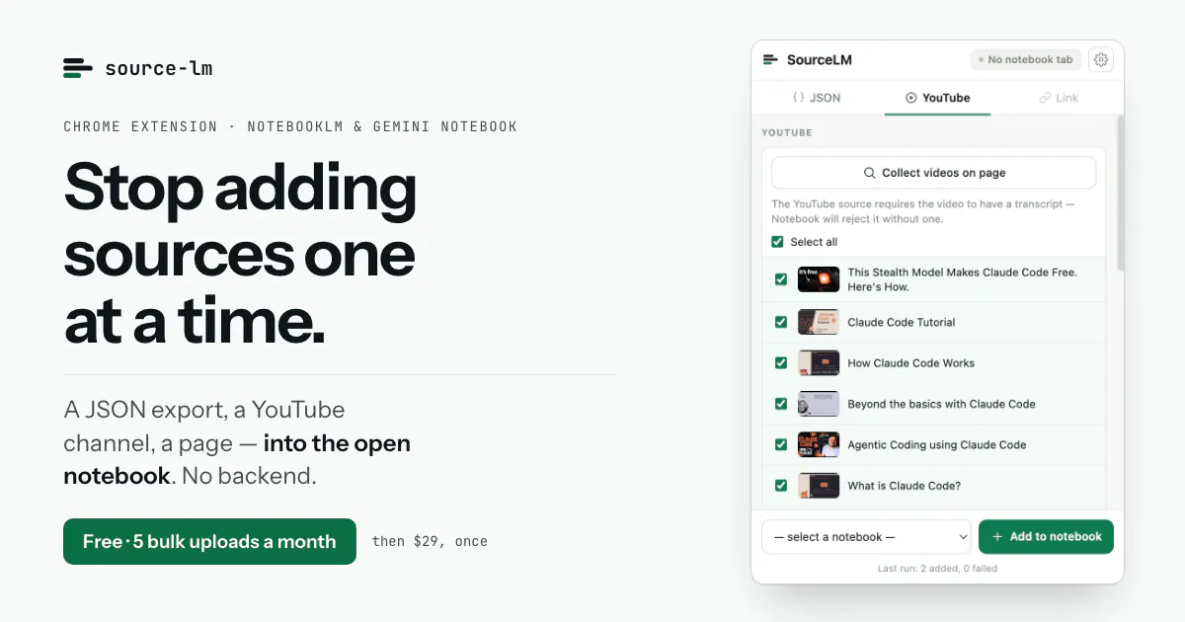Click the magnifier icon in Collect videos button
The image size is (1185, 622).
point(869,173)
